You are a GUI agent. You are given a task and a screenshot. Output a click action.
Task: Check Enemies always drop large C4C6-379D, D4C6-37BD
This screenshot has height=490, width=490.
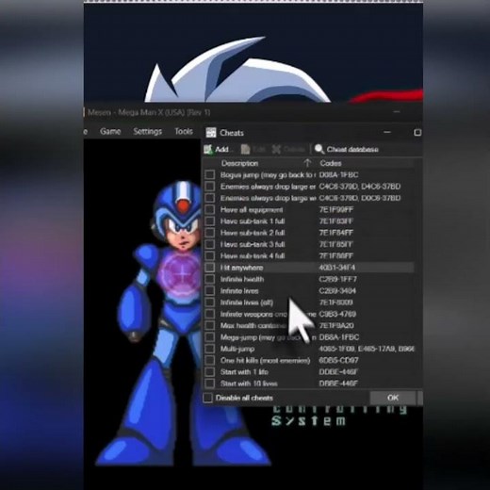point(210,187)
